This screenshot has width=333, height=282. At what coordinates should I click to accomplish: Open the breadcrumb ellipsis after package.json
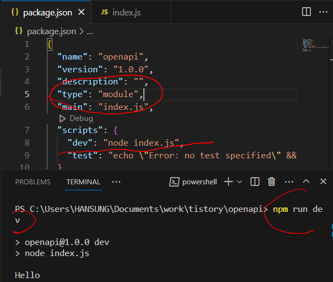[x=90, y=32]
